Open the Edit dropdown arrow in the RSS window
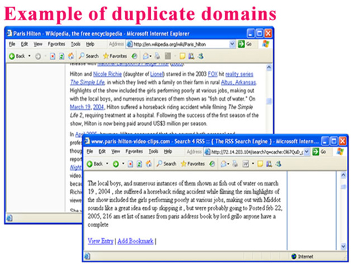Screen dimensions: 351x264 [252, 164]
